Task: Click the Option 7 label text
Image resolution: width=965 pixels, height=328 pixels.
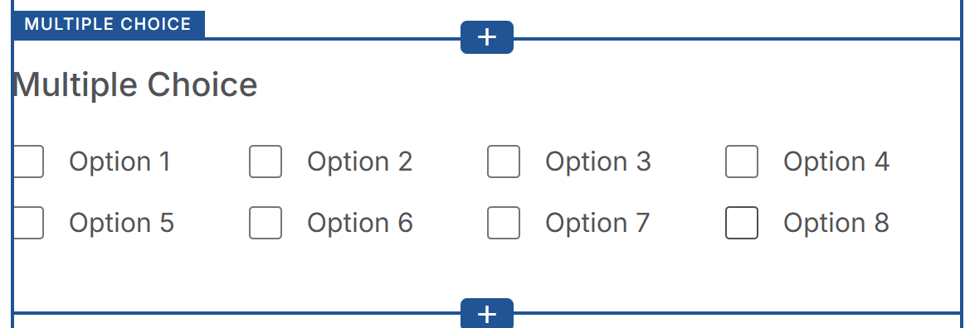Action: [x=597, y=223]
